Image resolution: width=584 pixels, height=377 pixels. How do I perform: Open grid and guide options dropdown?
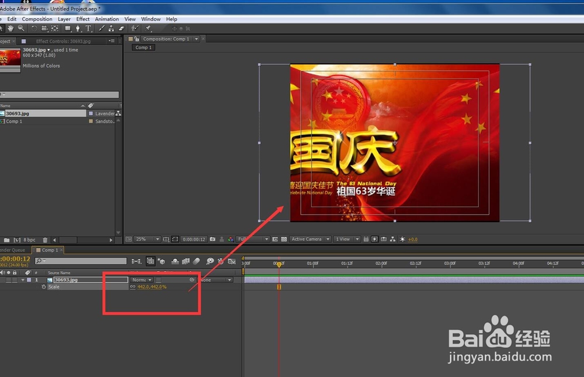click(x=166, y=239)
